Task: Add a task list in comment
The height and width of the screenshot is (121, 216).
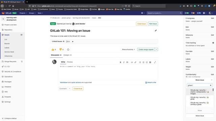Action: pyautogui.click(x=147, y=62)
